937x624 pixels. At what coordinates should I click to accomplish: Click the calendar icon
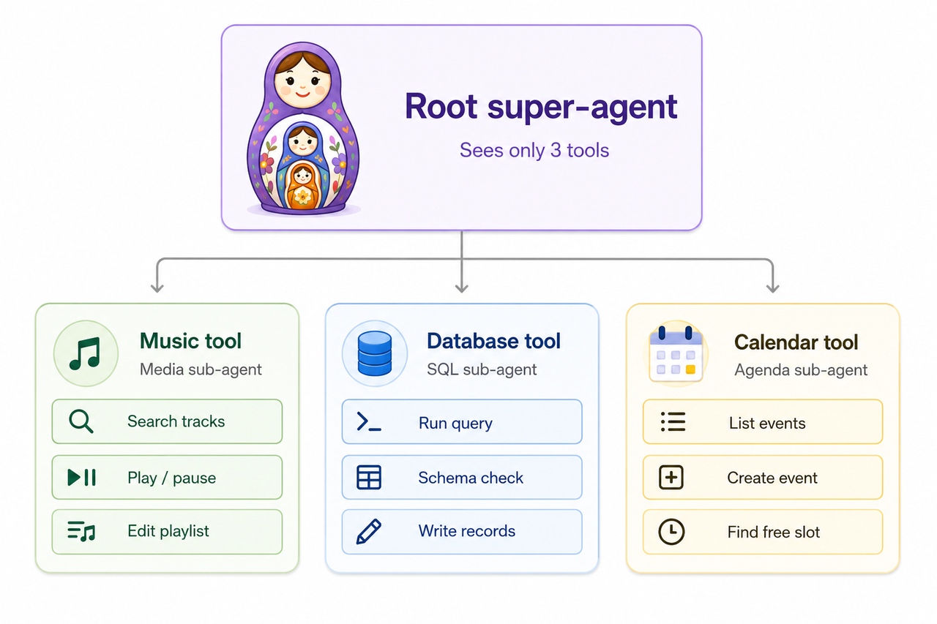tap(676, 354)
